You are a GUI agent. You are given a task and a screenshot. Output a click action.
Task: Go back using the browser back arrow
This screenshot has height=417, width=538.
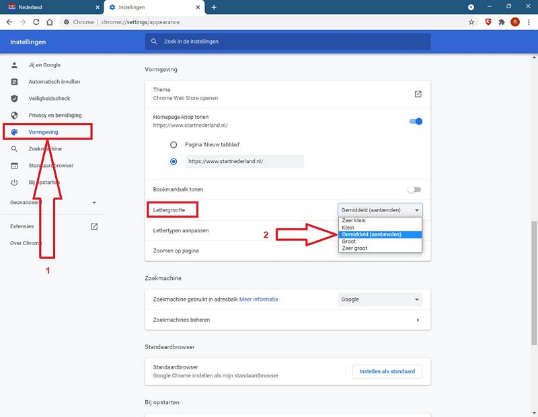pyautogui.click(x=9, y=22)
